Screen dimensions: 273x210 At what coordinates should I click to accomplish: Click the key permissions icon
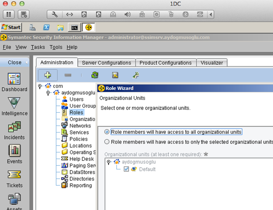(x=136, y=75)
